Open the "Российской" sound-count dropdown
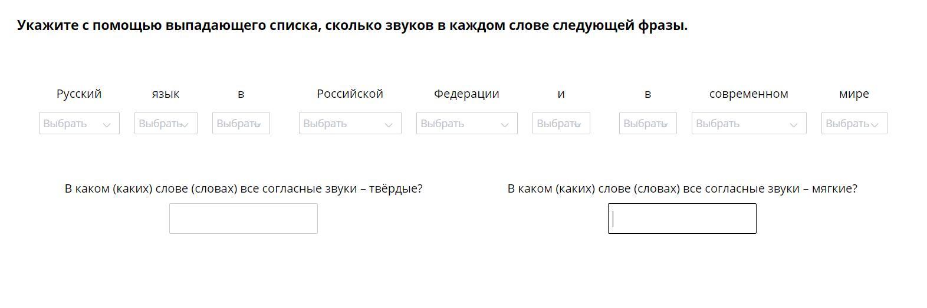This screenshot has width=927, height=308. [x=350, y=124]
